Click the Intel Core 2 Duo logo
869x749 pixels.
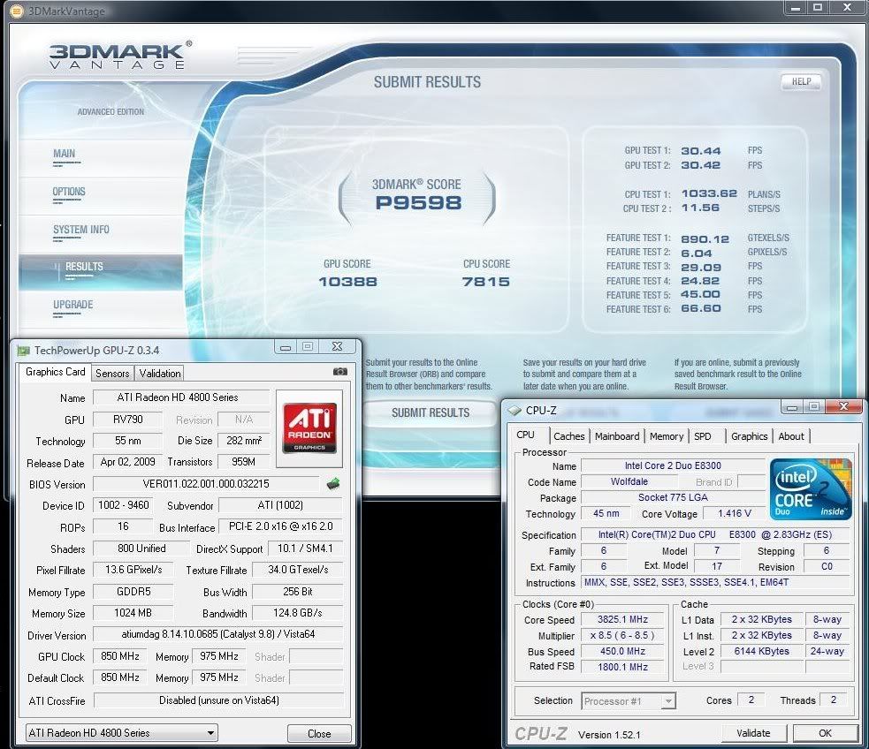pyautogui.click(x=811, y=488)
